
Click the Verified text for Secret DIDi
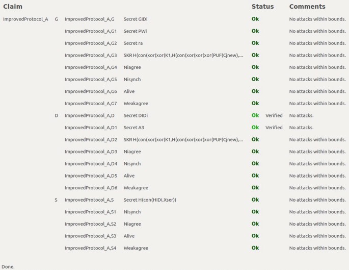(274, 115)
